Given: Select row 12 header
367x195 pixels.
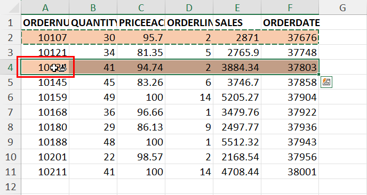Looking at the screenshot, I should tap(11, 187).
